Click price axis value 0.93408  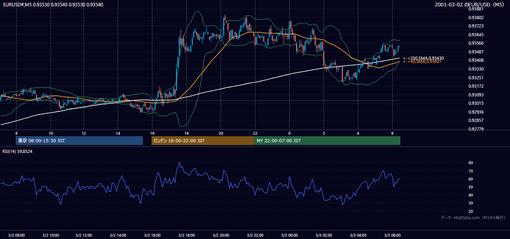point(476,60)
